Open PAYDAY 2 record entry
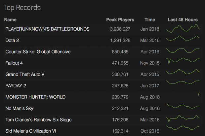Screen dimensions: 205x136 pyautogui.click(x=16, y=85)
